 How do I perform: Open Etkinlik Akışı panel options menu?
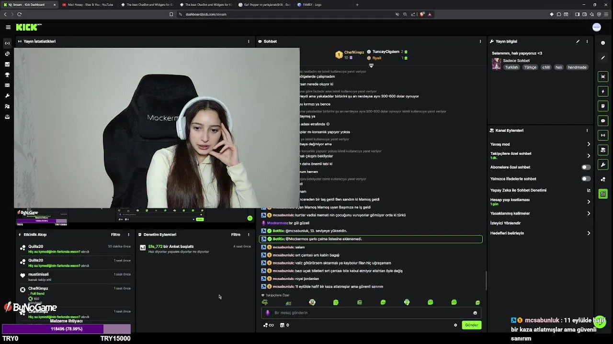128,235
